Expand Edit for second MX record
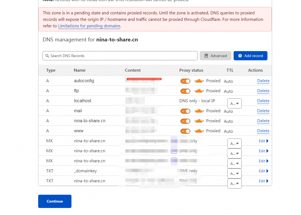The image size is (301, 215). [x=264, y=151]
